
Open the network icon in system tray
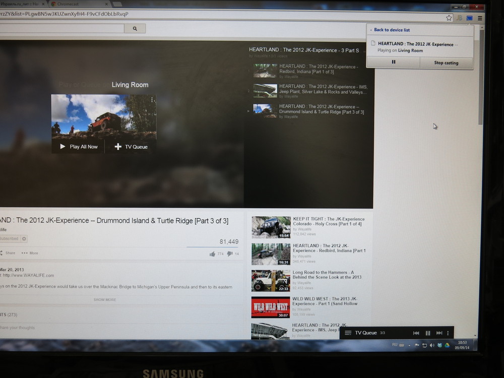[424, 345]
